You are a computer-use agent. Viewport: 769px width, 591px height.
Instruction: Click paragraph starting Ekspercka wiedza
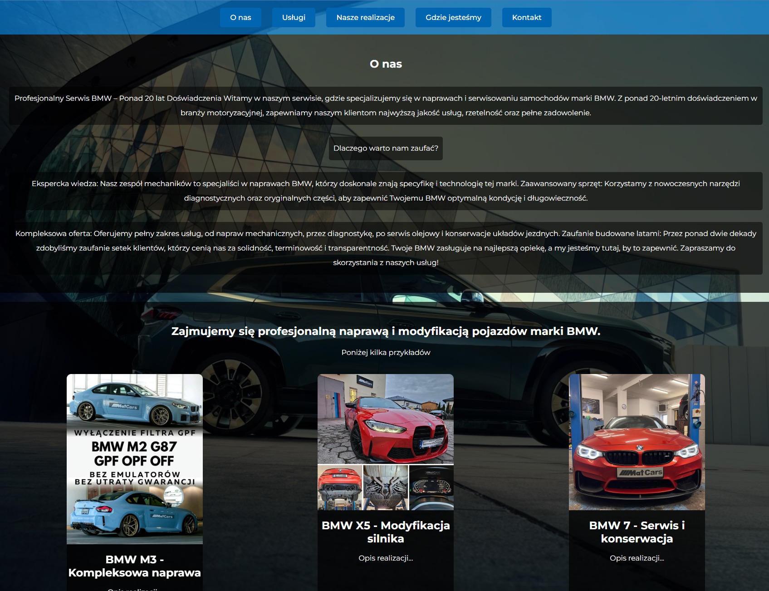pyautogui.click(x=386, y=191)
